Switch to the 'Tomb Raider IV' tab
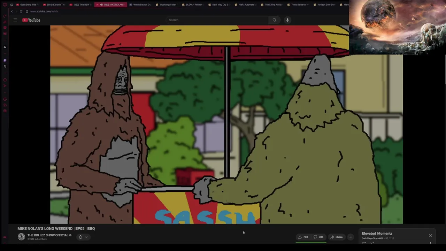The height and width of the screenshot is (251, 446). click(298, 5)
